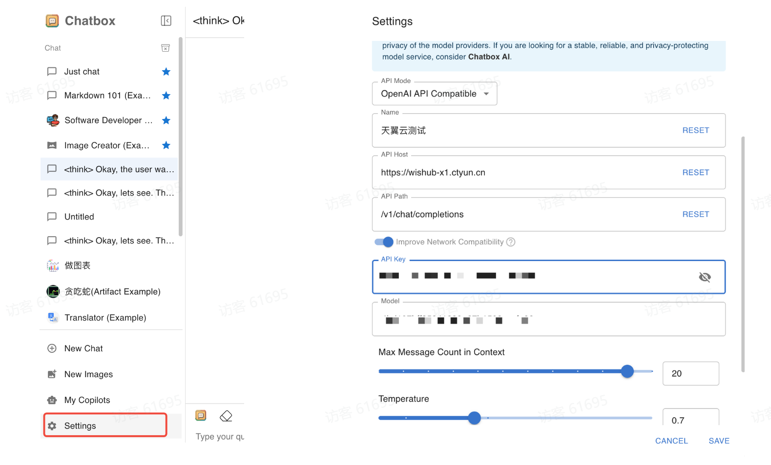Click the 贪吃蛇 artifact avatar icon
The image size is (771, 465).
coord(53,291)
